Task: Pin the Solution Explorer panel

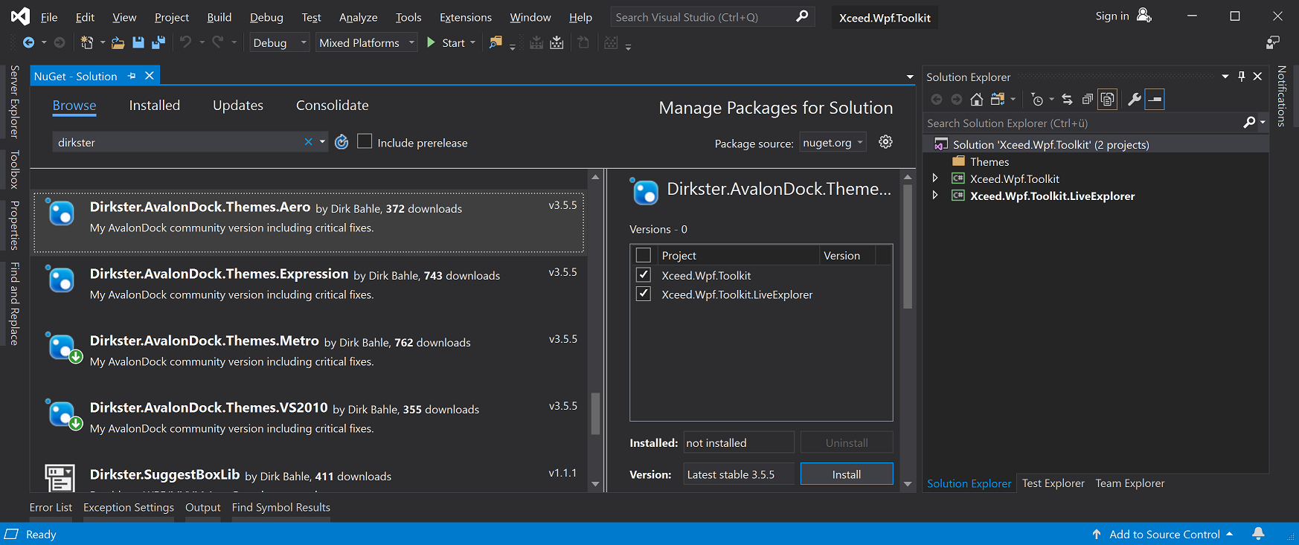Action: coord(1241,77)
